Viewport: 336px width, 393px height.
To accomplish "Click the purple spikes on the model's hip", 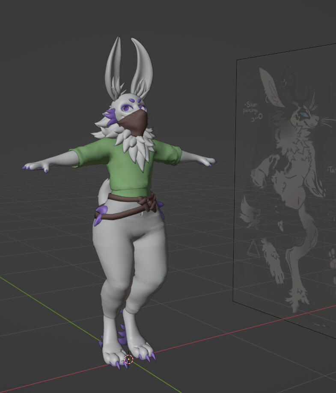I will (x=101, y=215).
